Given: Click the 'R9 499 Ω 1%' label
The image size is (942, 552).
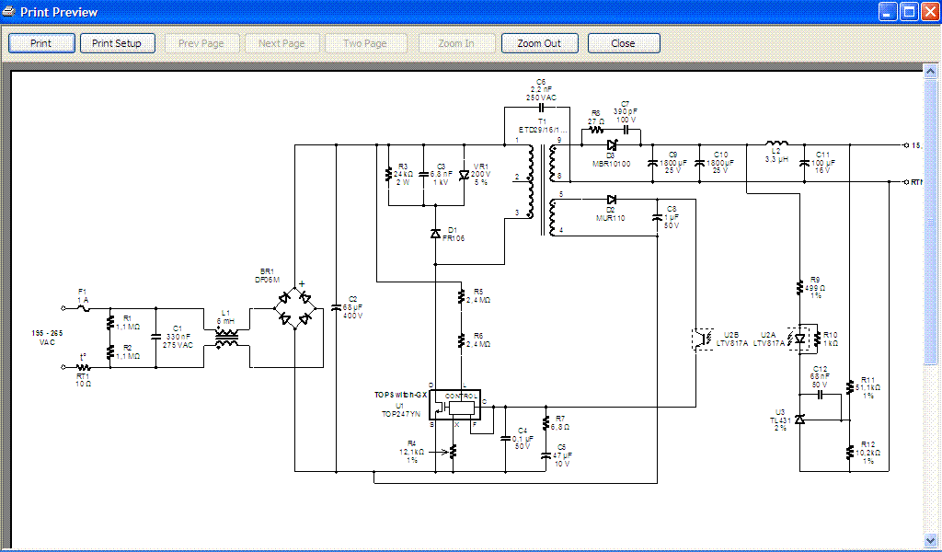Looking at the screenshot, I should click(815, 288).
